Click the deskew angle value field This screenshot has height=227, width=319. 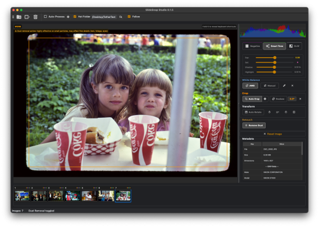coord(292,99)
